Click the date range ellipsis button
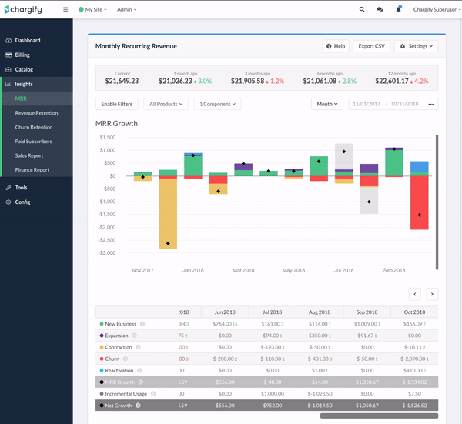Screen dimensions: 462x424 pyautogui.click(x=431, y=104)
